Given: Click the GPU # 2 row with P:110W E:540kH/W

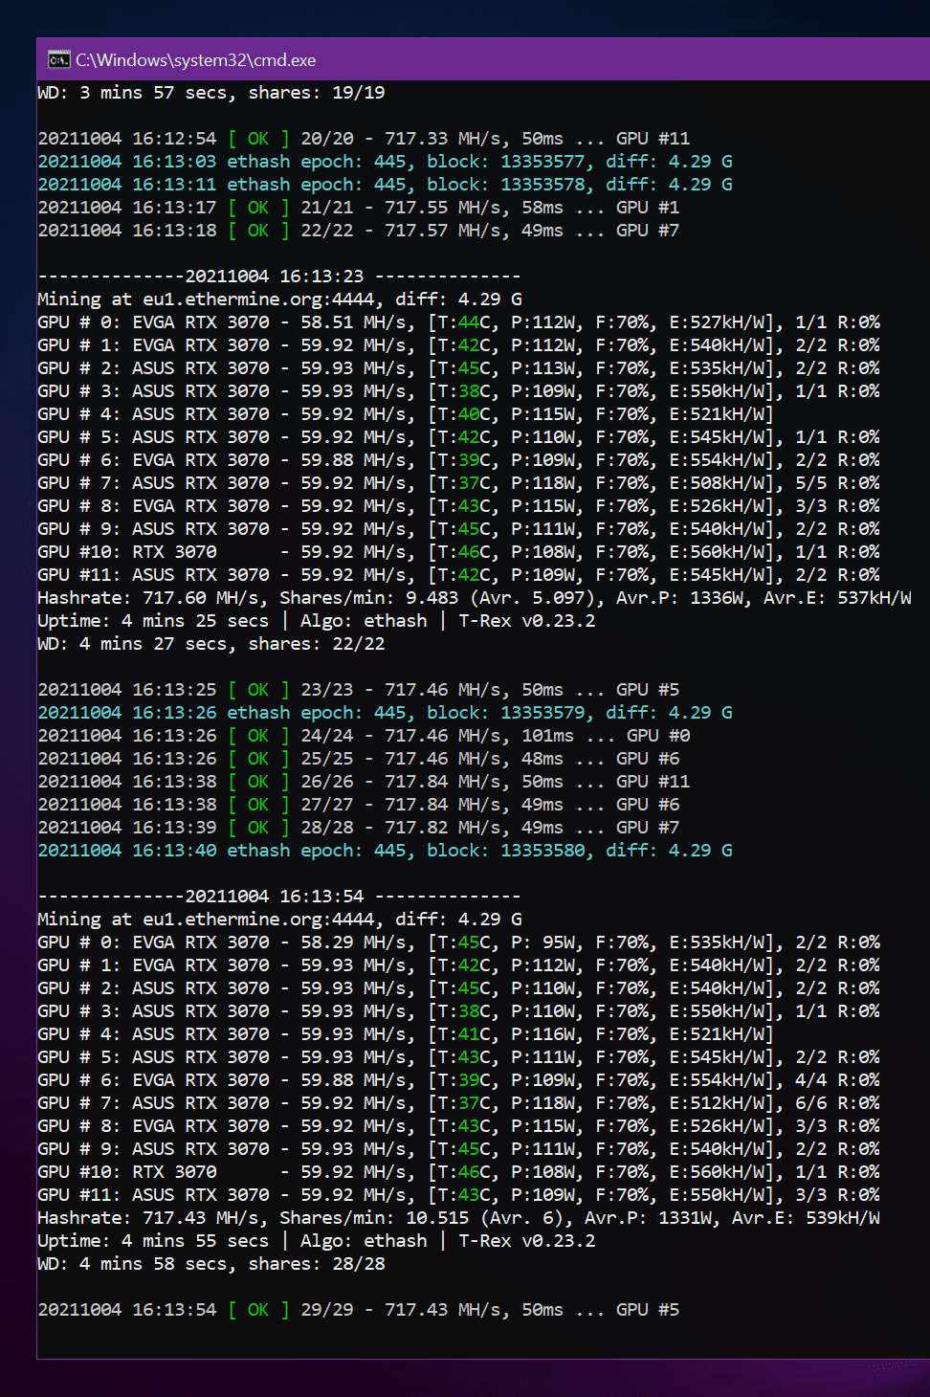Looking at the screenshot, I should (458, 988).
